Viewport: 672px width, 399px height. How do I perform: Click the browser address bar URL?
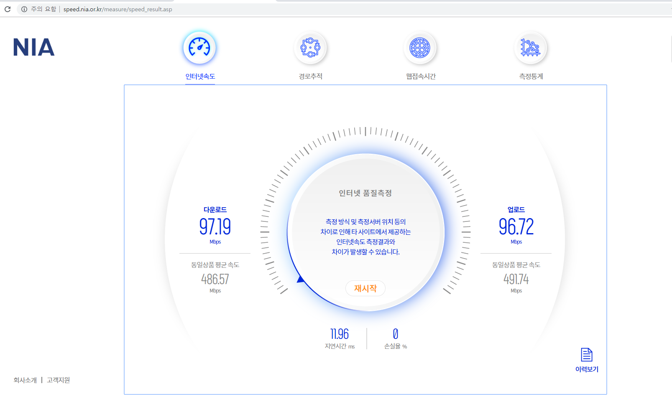pos(118,9)
